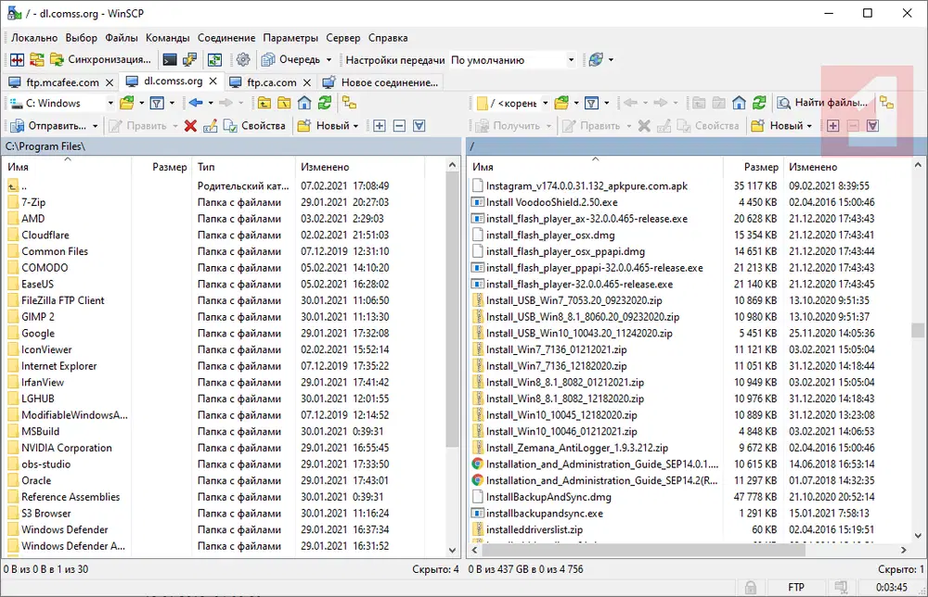Image resolution: width=928 pixels, height=597 pixels.
Task: Open the Команды menu
Action: click(x=167, y=38)
